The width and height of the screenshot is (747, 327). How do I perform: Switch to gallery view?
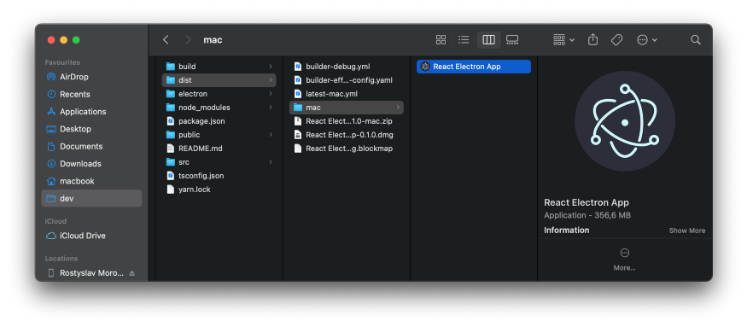point(512,40)
